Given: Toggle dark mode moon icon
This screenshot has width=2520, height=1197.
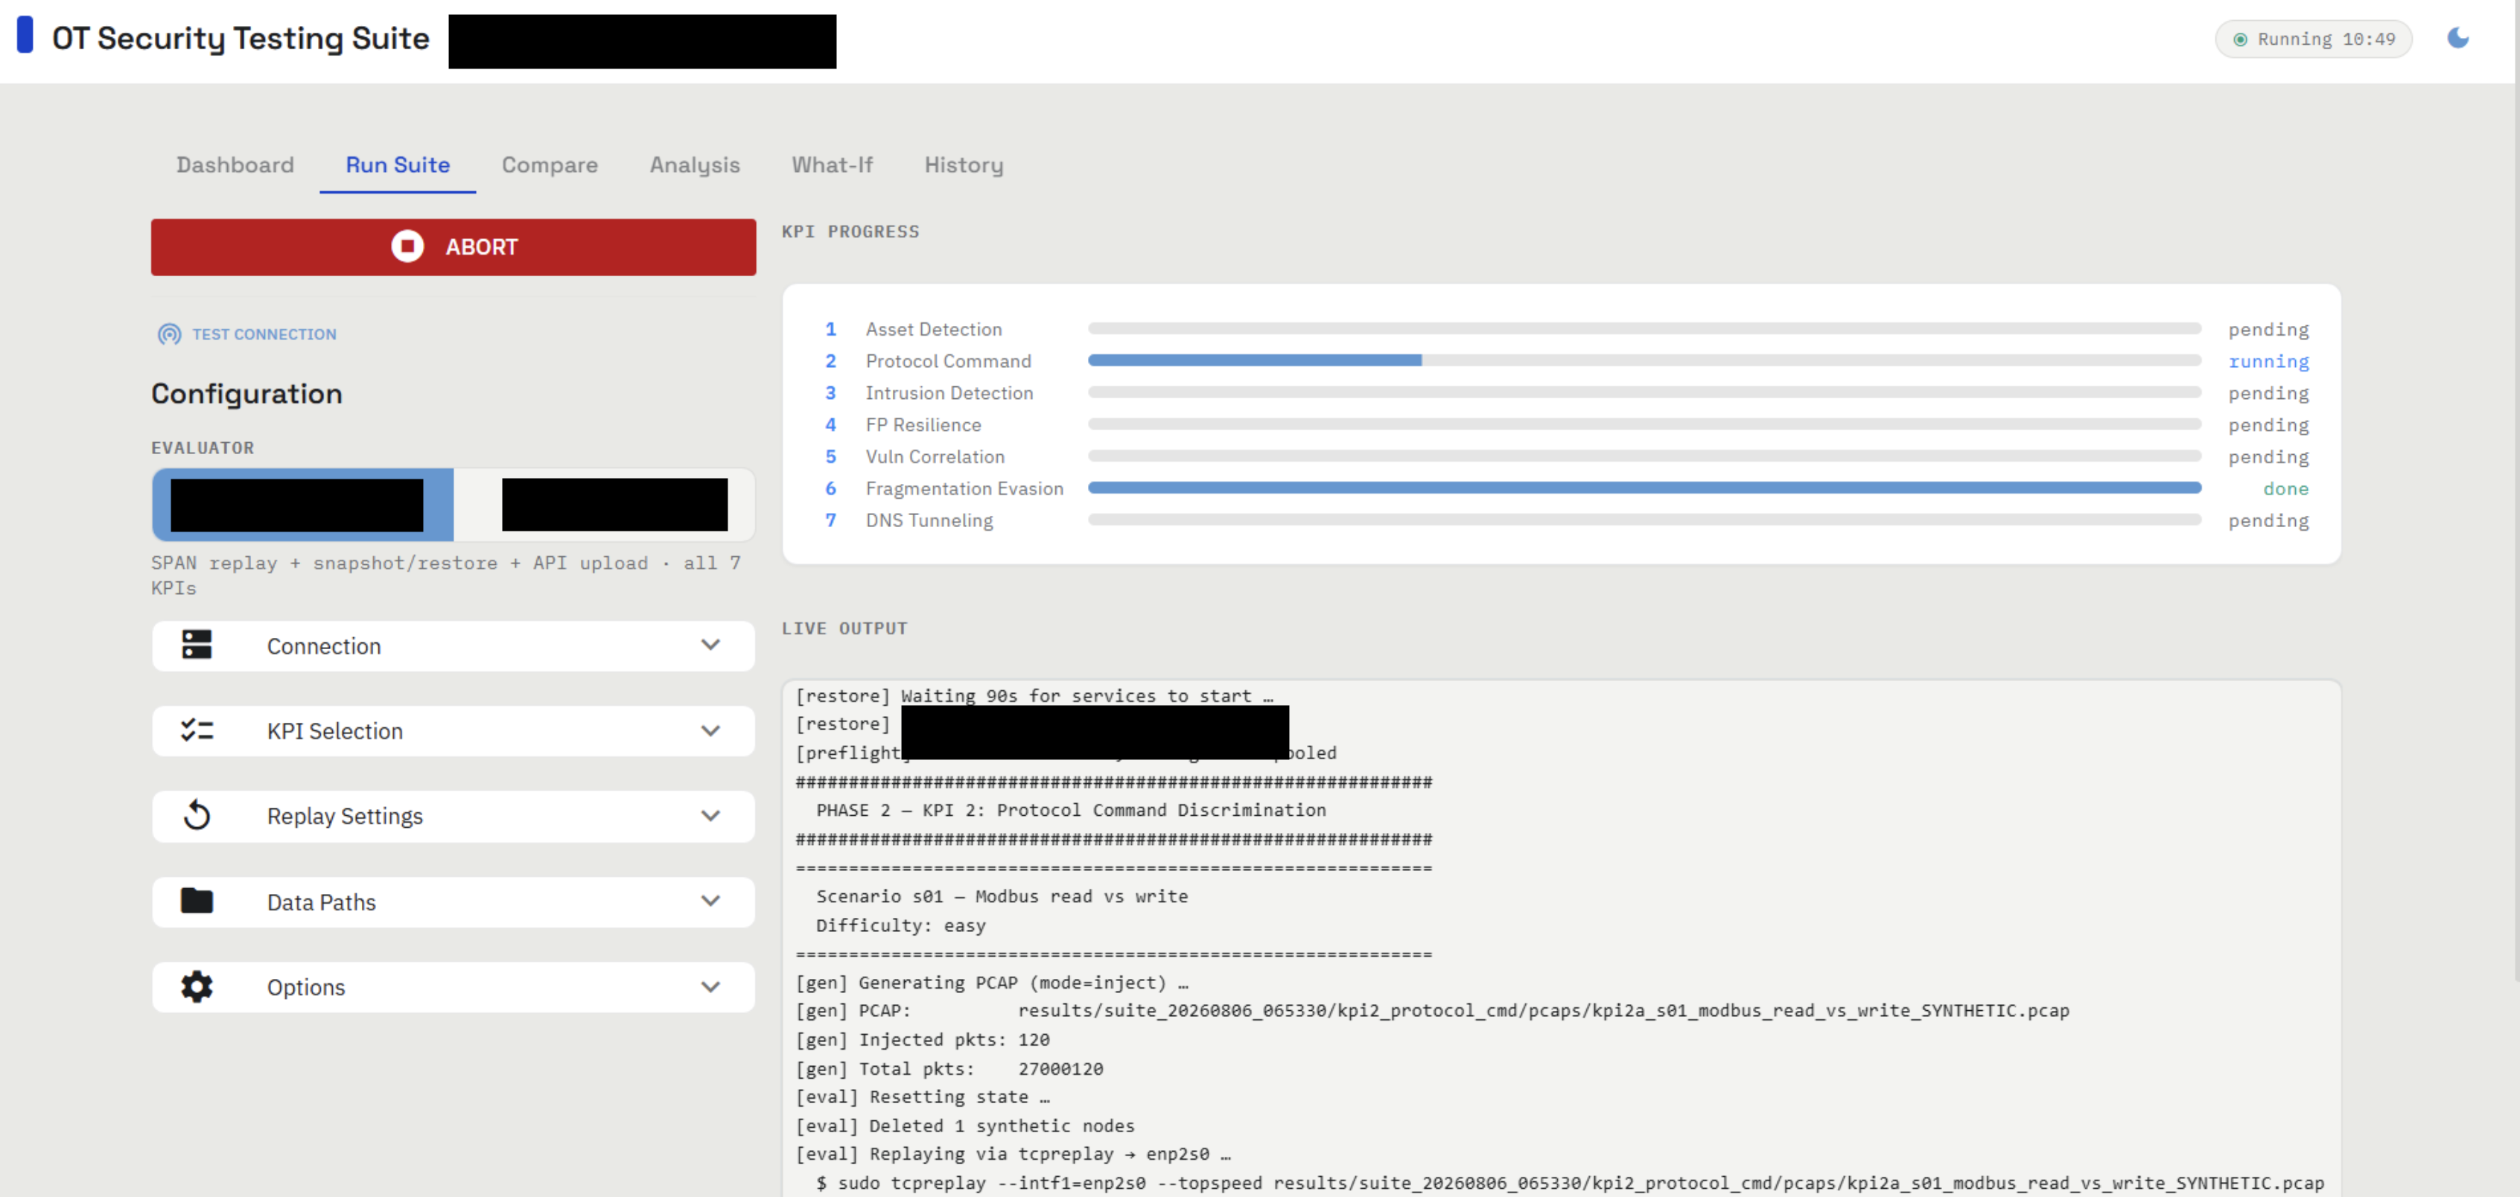Looking at the screenshot, I should [2457, 38].
